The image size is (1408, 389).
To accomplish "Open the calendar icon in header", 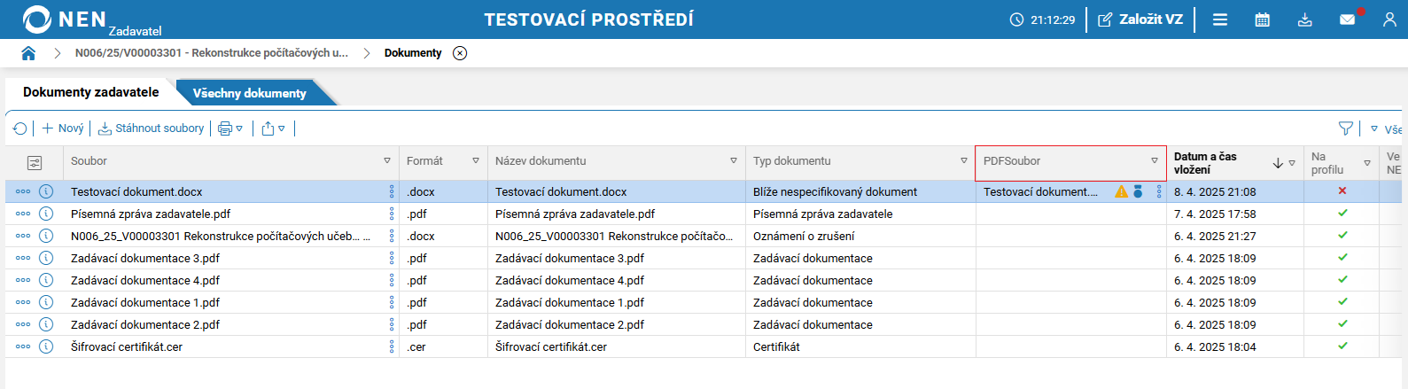I will [1263, 19].
